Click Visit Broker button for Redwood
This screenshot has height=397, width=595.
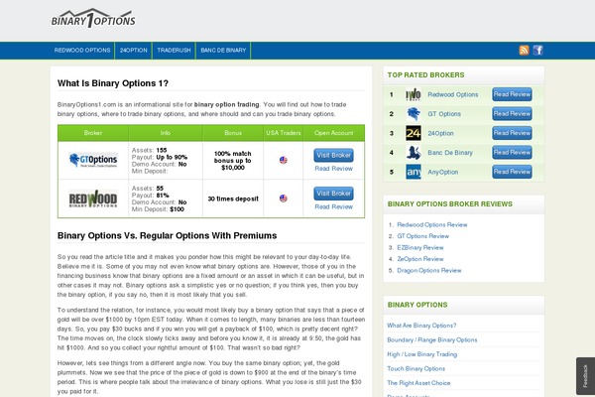333,194
